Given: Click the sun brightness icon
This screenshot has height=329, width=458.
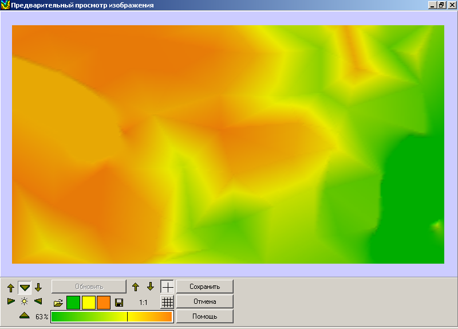Looking at the screenshot, I should click(24, 301).
